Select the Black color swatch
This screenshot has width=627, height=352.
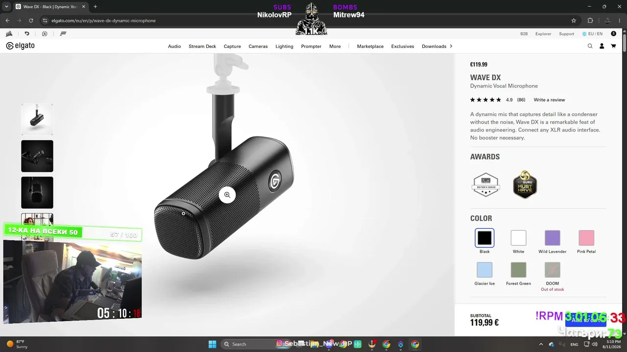[484, 238]
